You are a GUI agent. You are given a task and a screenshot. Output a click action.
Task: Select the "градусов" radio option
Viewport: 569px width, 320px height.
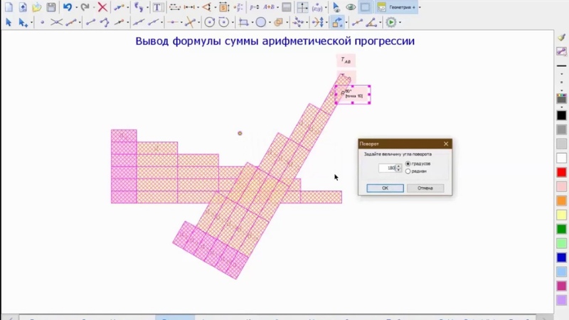408,164
